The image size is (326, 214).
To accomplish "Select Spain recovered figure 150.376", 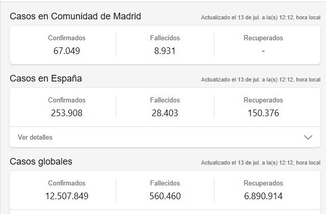I will [x=263, y=113].
